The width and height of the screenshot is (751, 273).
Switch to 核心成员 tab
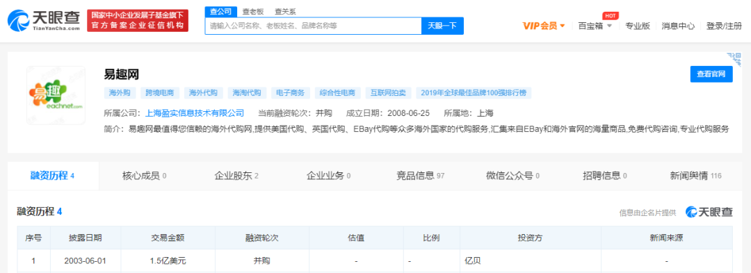pos(144,176)
